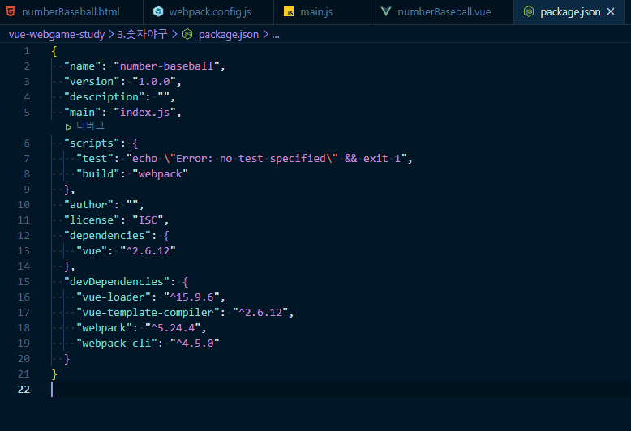Click the "name" key on line 2

pos(83,66)
